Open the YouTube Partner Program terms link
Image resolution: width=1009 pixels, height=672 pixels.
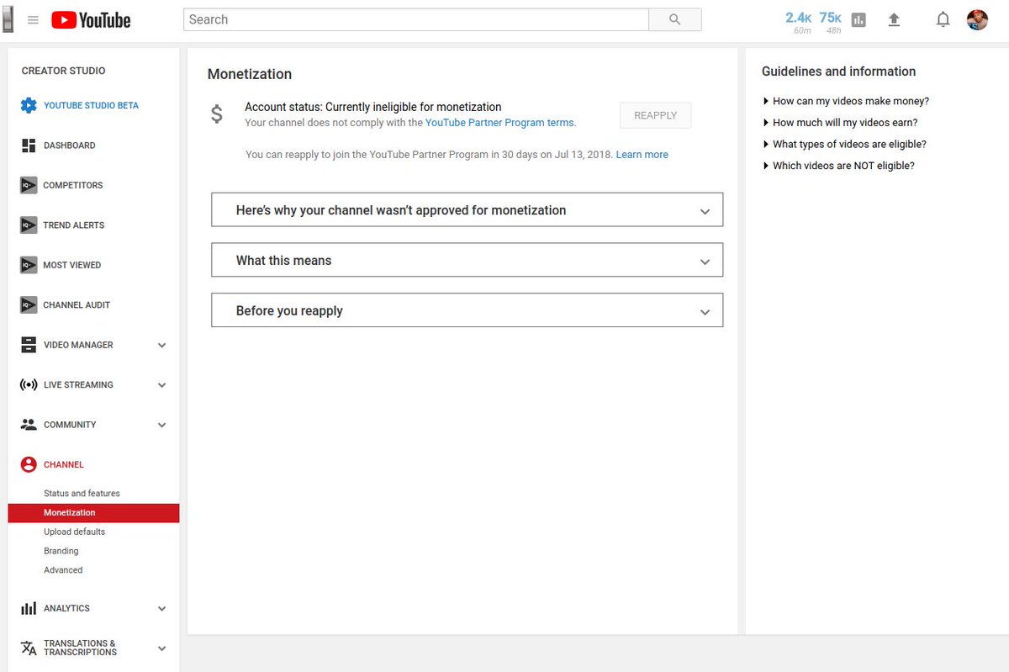(x=499, y=123)
